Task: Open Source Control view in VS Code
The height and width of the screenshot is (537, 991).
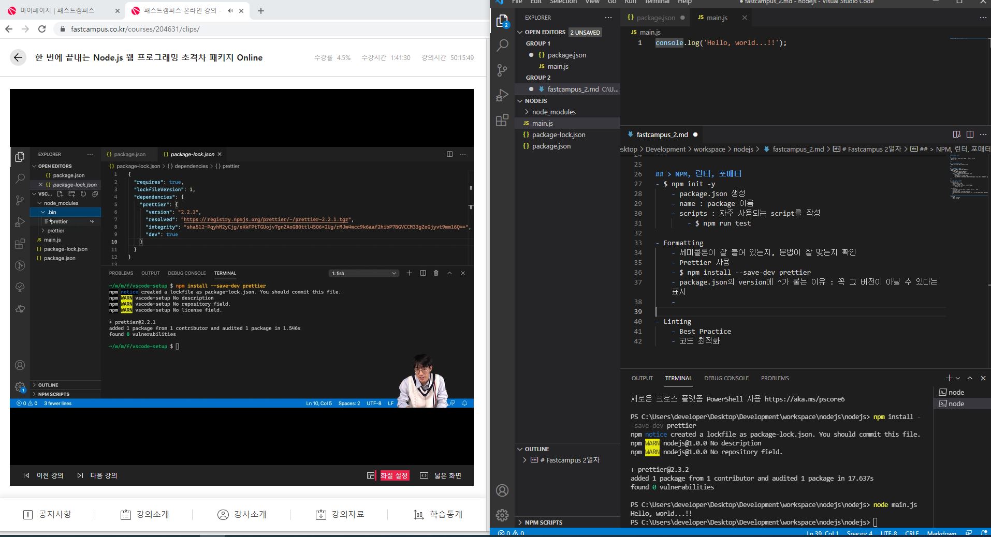Action: click(502, 70)
